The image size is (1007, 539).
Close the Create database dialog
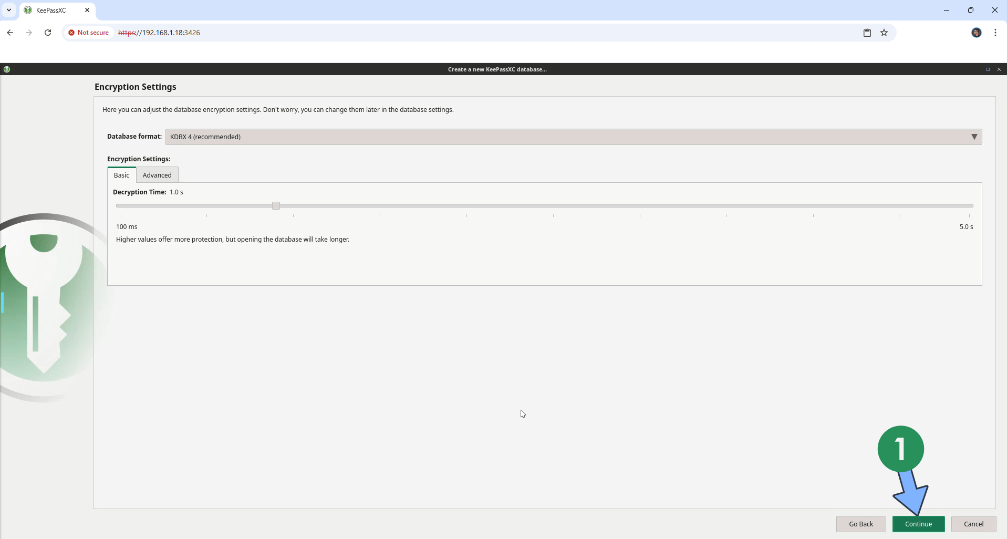tap(999, 69)
